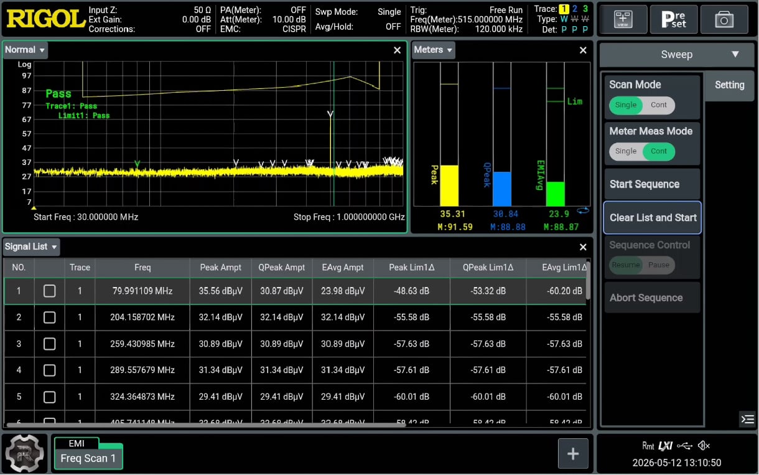Click the date and time display
Viewport: 759px width, 475px height.
[x=677, y=463]
